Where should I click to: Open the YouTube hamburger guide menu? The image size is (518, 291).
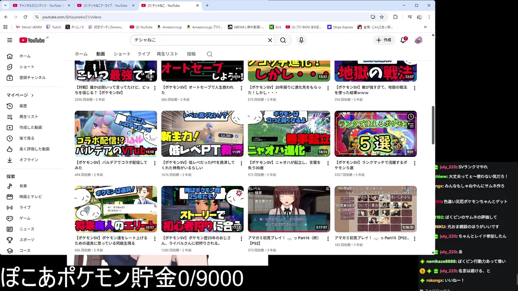point(10,40)
